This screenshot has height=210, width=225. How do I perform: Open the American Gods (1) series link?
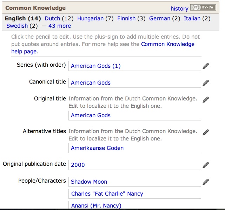click(96, 66)
